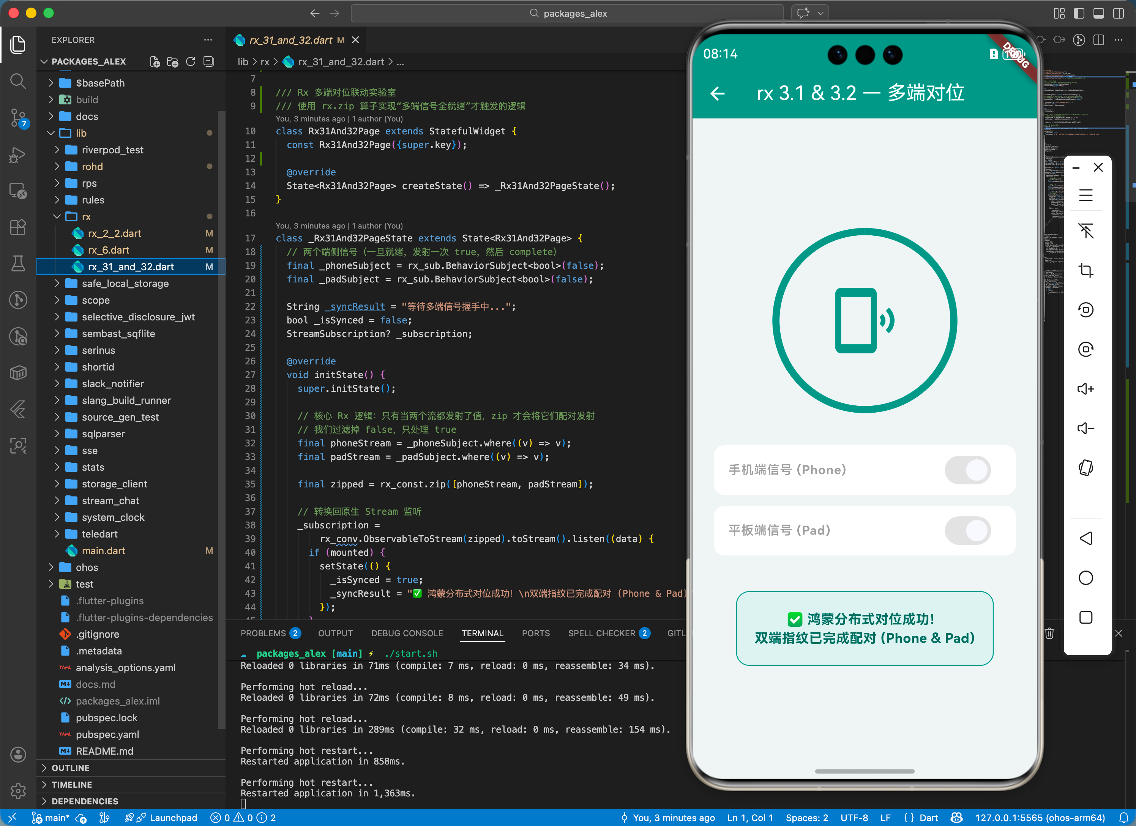Screen dimensions: 1136x826
Task: Click New File icon in Explorer header
Action: pyautogui.click(x=155, y=61)
